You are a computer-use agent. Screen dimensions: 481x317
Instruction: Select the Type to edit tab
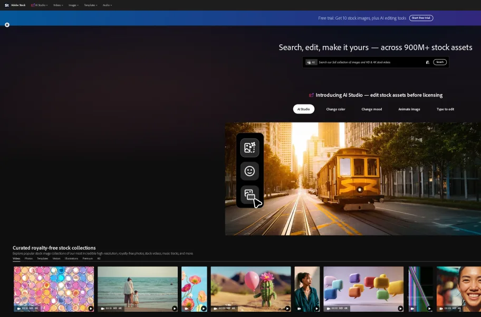tap(445, 109)
